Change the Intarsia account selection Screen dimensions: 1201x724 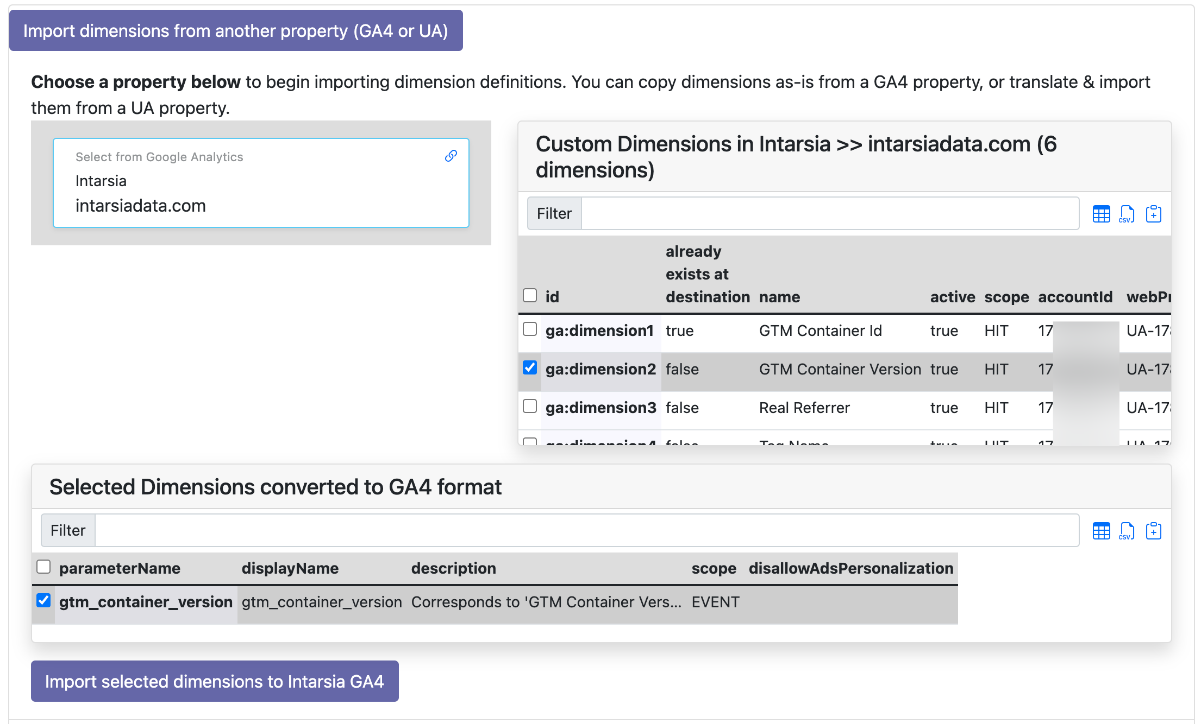point(101,181)
